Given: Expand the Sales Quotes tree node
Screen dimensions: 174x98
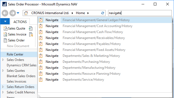Looking at the screenshot, I should 3,71.
